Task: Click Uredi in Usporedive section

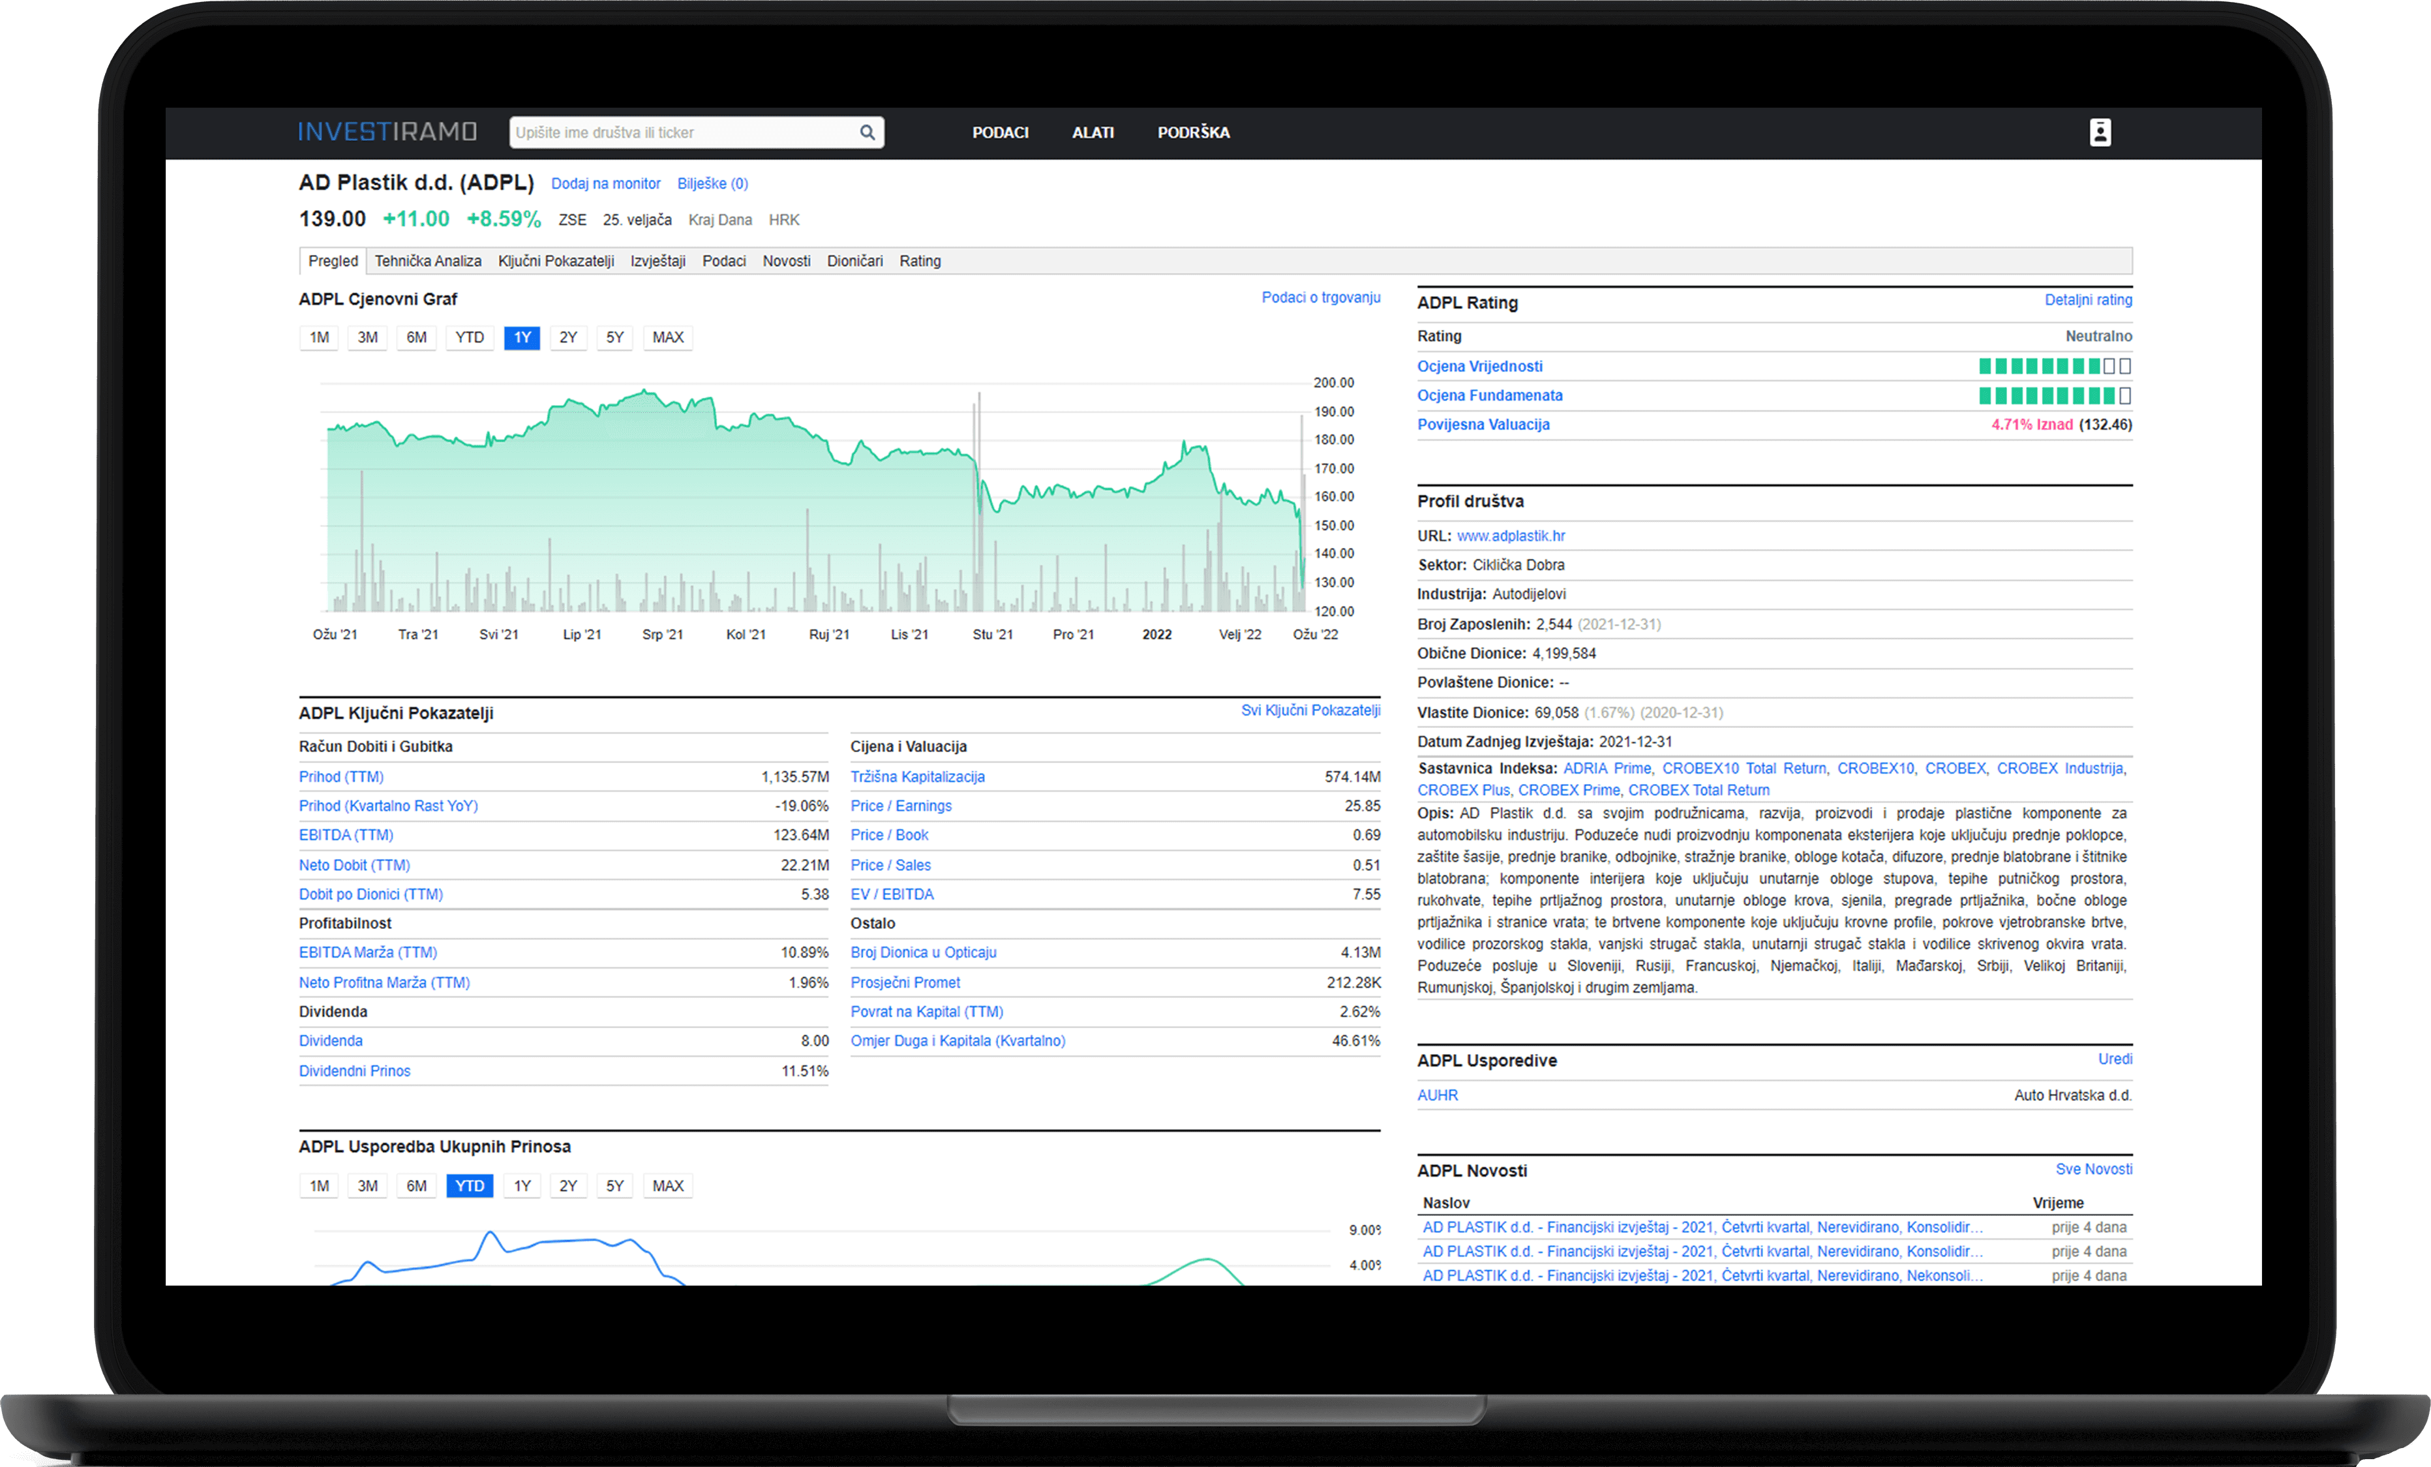Action: (x=2114, y=1059)
